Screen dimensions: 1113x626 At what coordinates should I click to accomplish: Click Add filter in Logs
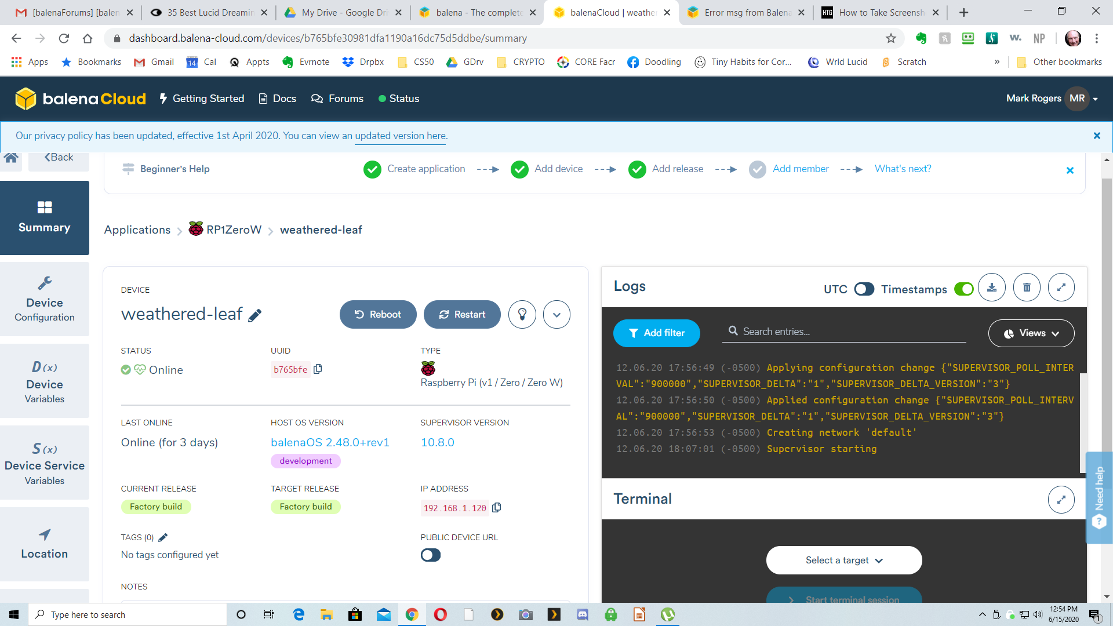(657, 333)
